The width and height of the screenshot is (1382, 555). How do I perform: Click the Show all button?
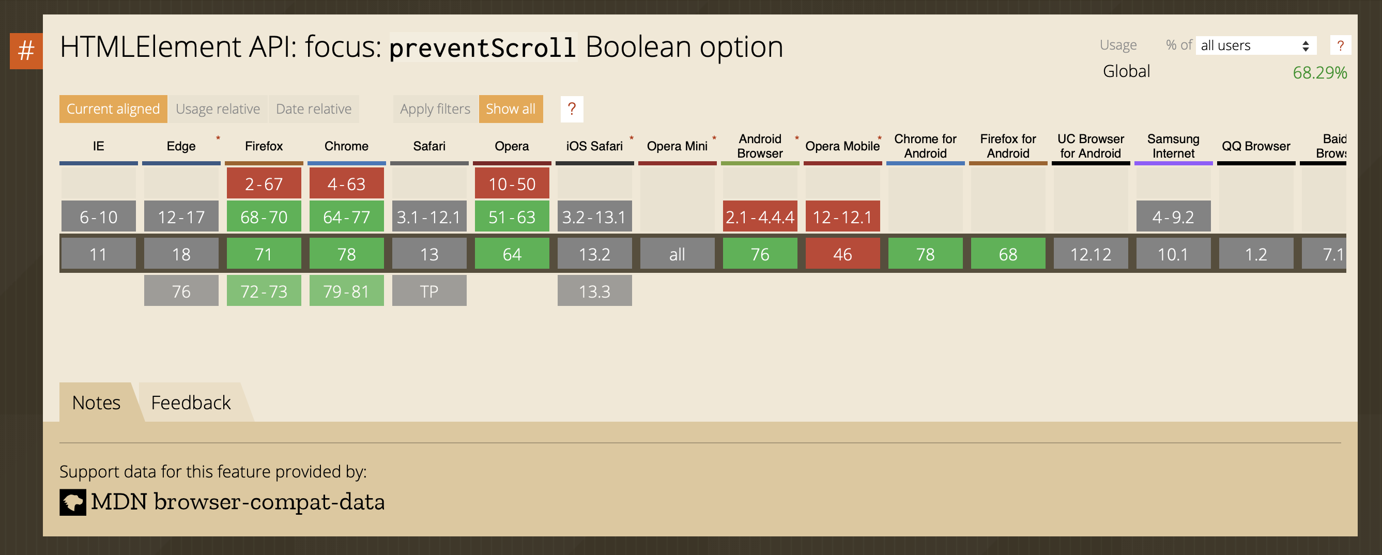[510, 109]
